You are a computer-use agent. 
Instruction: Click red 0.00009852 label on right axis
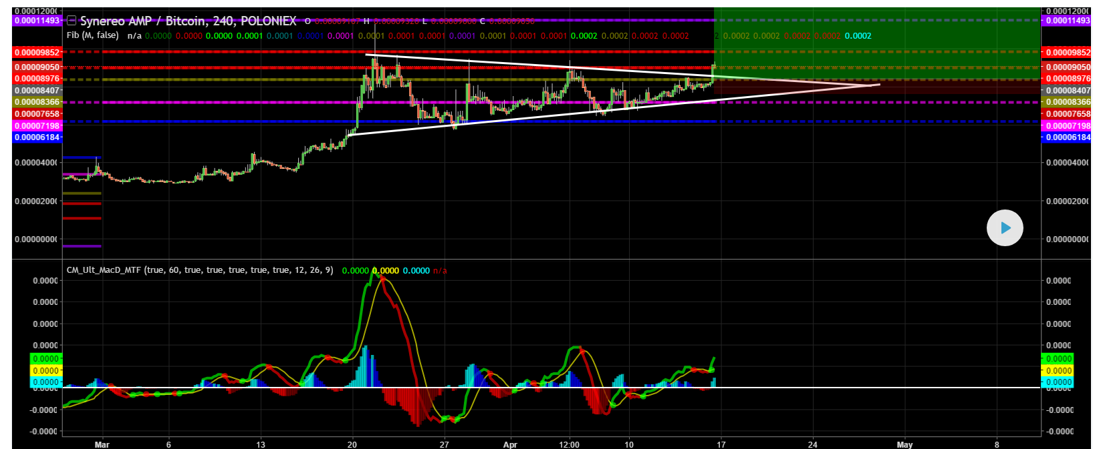click(x=1068, y=52)
